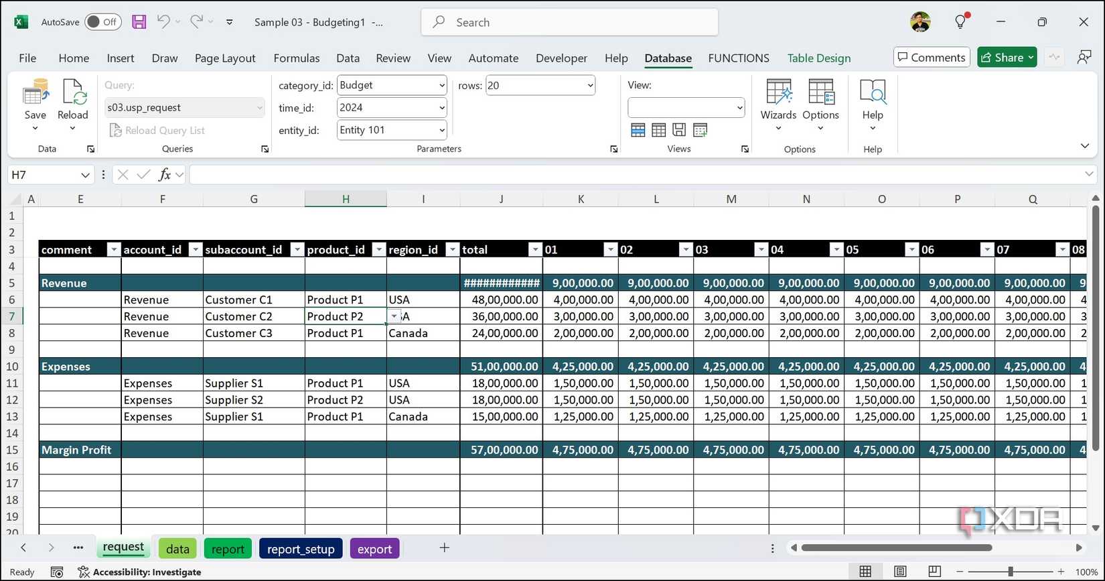Click the sheet tabs ellipsis button

(78, 547)
